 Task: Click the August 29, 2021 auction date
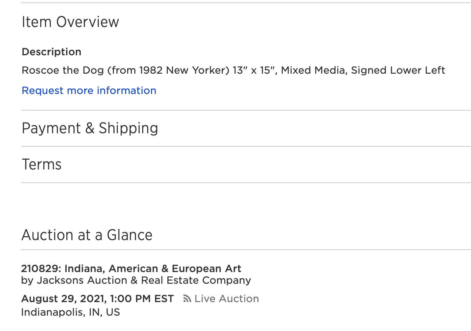tap(64, 299)
